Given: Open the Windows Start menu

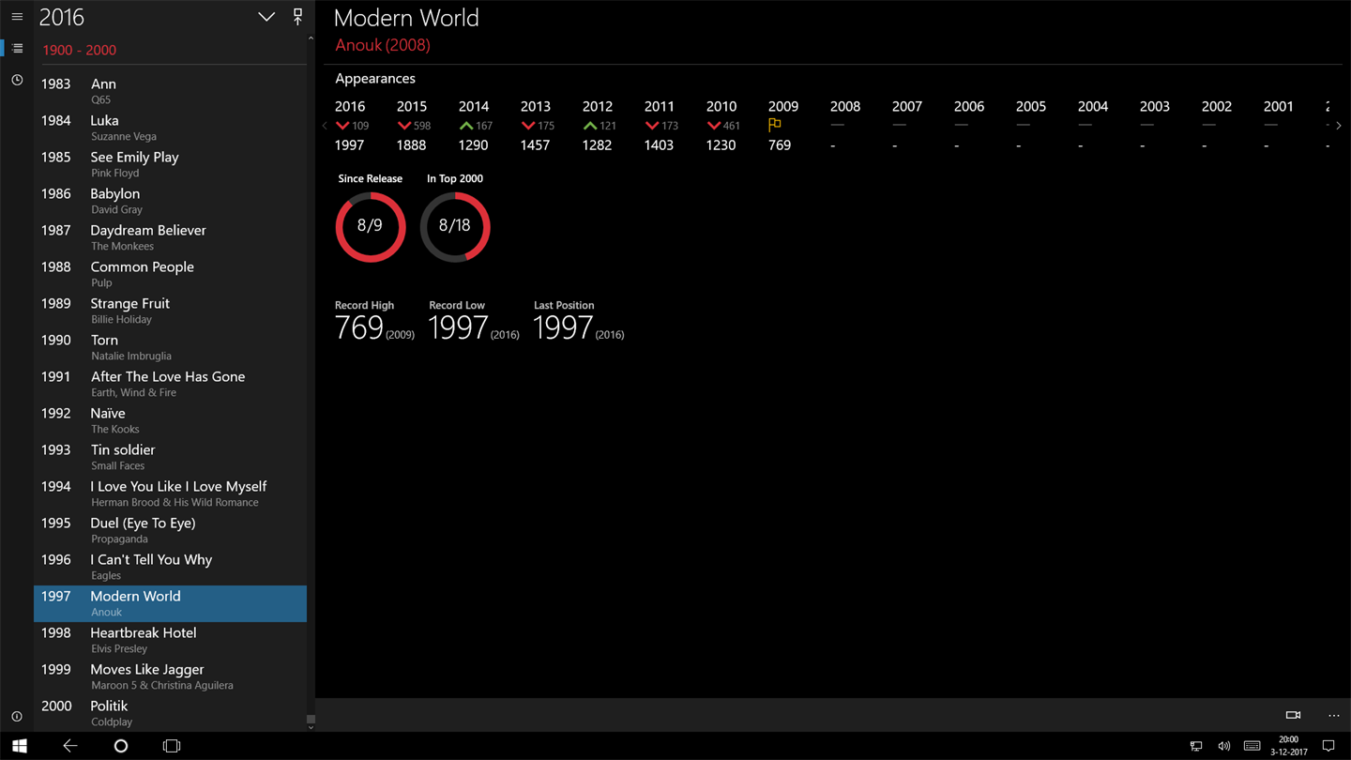Looking at the screenshot, I should pyautogui.click(x=19, y=746).
